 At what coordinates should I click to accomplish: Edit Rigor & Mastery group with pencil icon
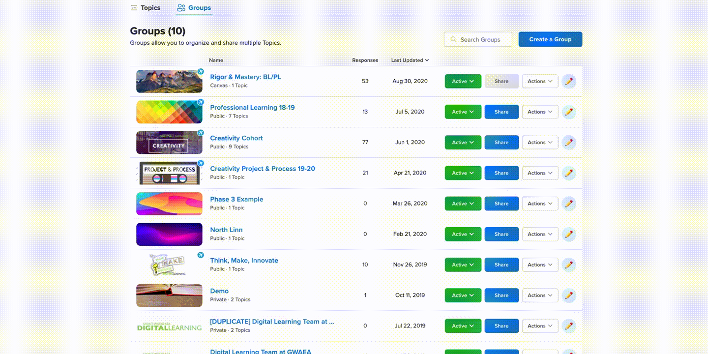click(569, 82)
